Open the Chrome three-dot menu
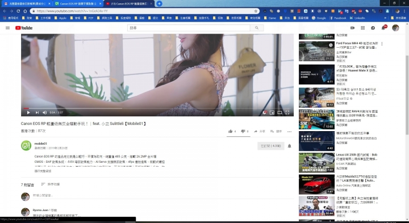Image resolution: width=409 pixels, height=223 pixels. 404,11
